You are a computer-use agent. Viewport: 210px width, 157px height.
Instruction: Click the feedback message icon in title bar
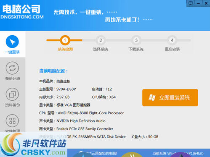pos(190,3)
